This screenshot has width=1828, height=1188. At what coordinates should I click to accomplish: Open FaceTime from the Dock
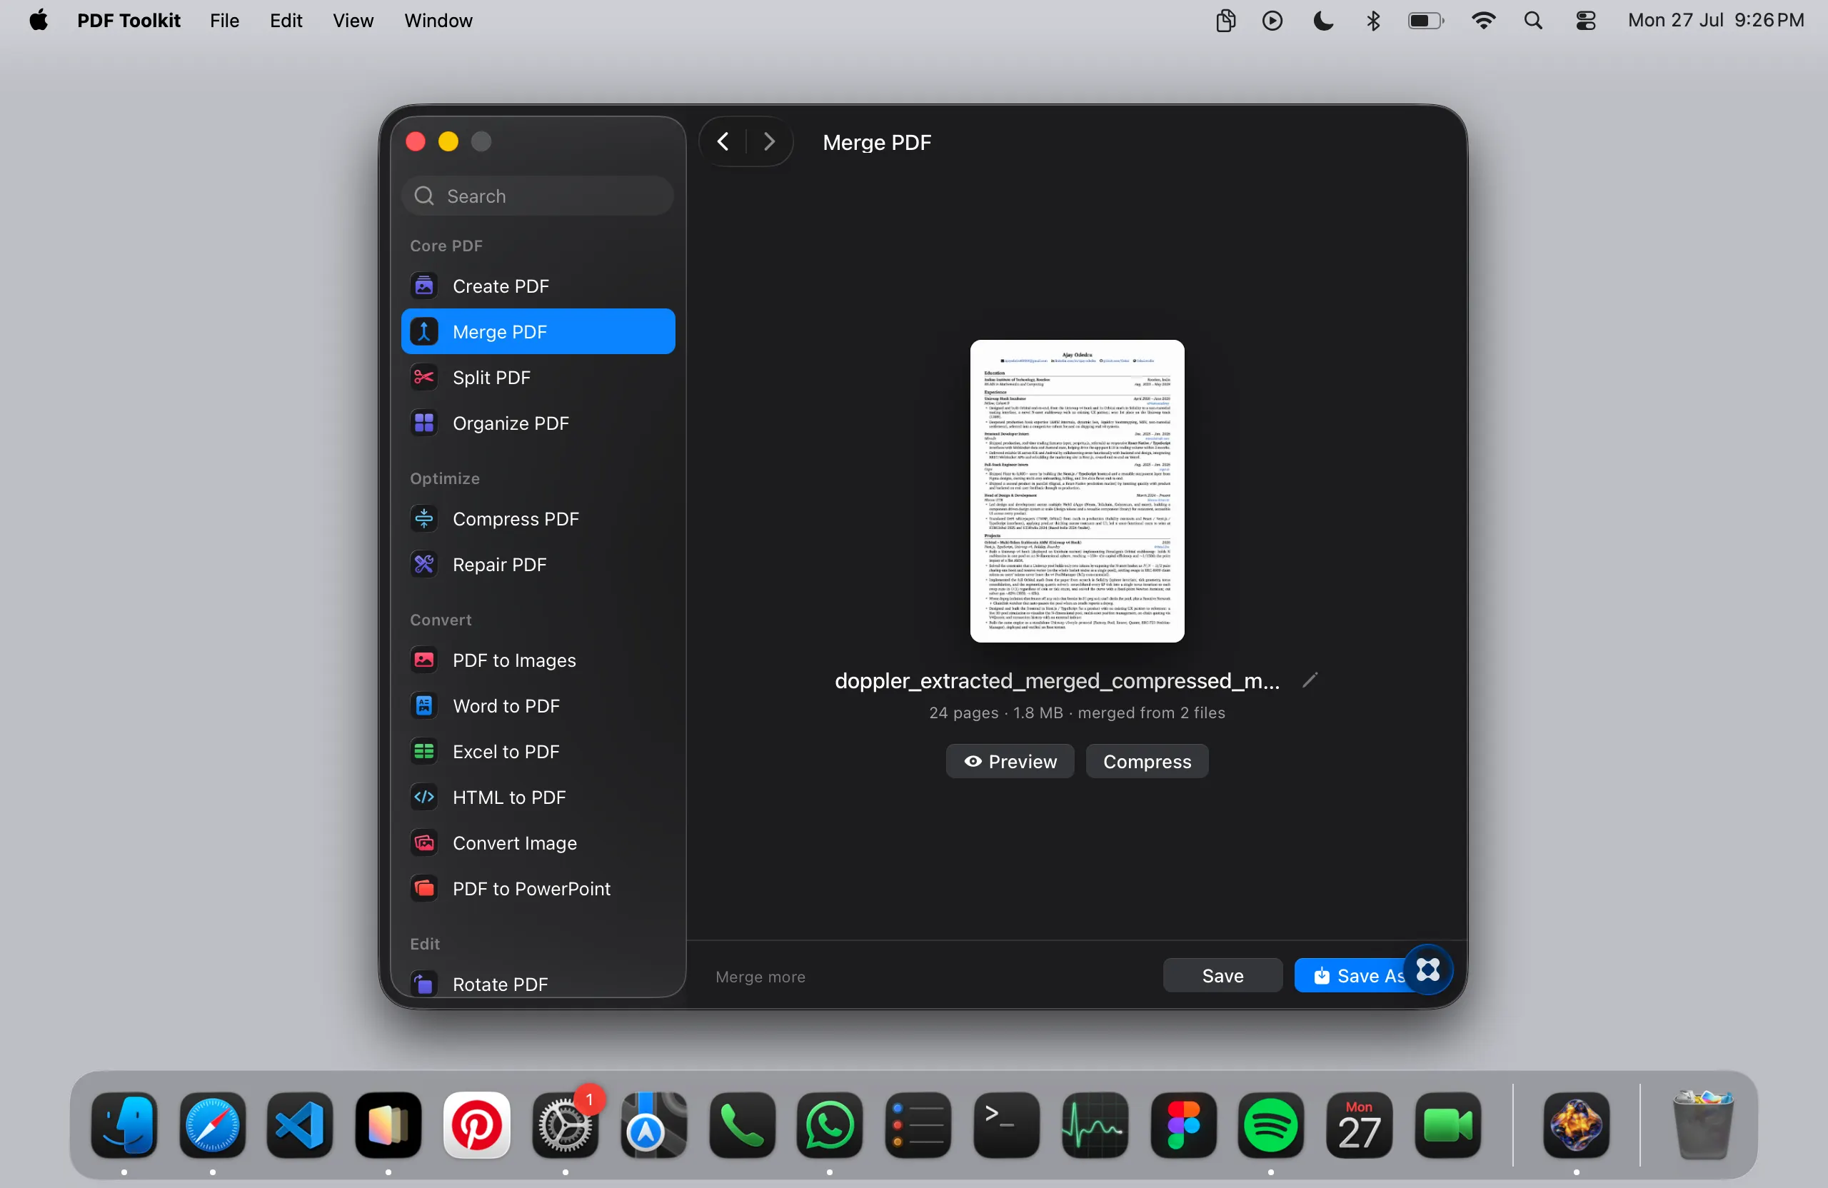click(x=1448, y=1125)
